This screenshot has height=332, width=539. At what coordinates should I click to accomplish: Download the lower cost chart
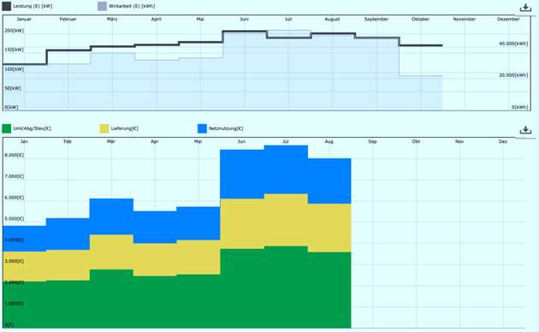click(525, 130)
